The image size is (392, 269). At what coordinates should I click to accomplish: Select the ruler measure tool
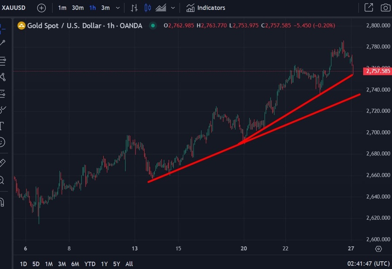coord(3,163)
